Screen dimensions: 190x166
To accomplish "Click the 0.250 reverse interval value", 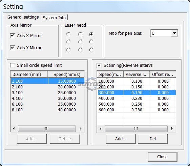I will 137,104.
